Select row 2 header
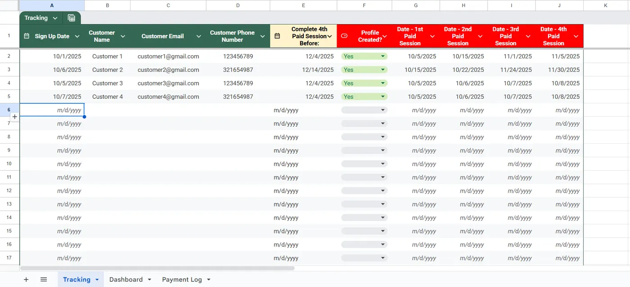Screen dimensions: 630x287 [9, 56]
